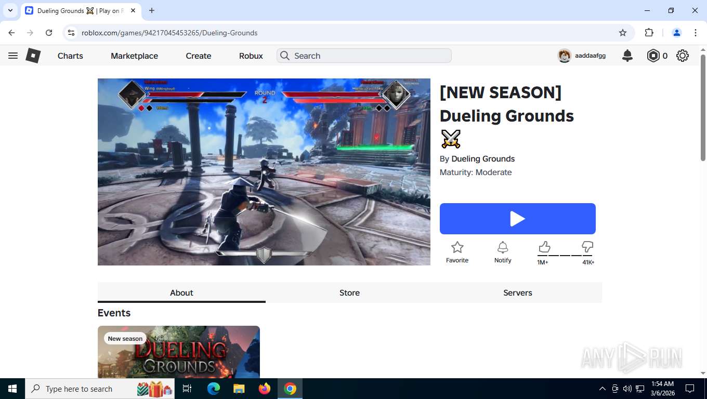Open the Windows Start menu

(12, 389)
